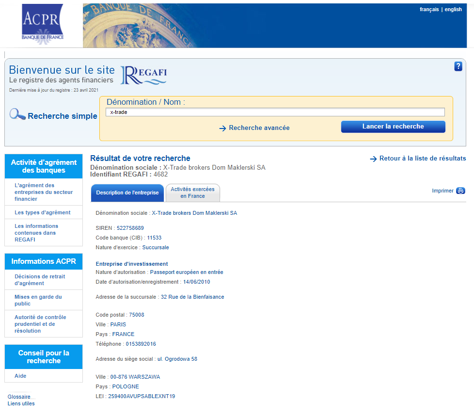Click Résultat de votre recherche heading
Viewport: 474px width, 417px height.
coord(140,159)
